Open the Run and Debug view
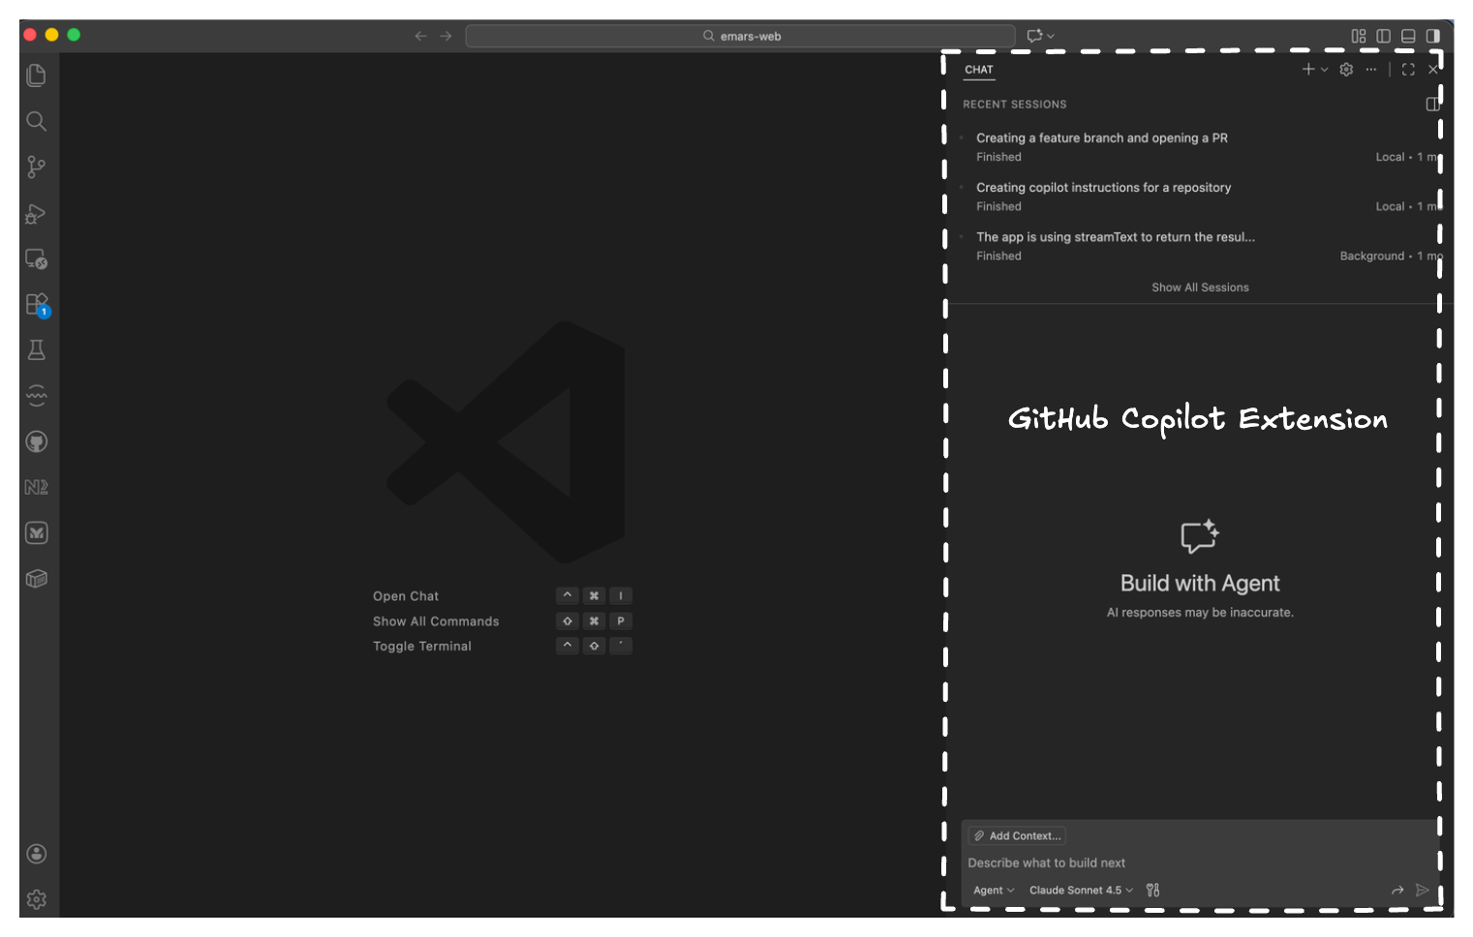The image size is (1473, 937). pyautogui.click(x=36, y=214)
